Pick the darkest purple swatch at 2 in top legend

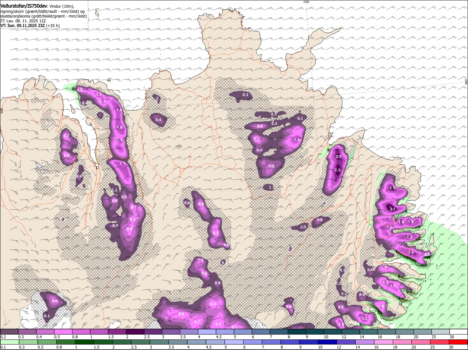pos(135,332)
